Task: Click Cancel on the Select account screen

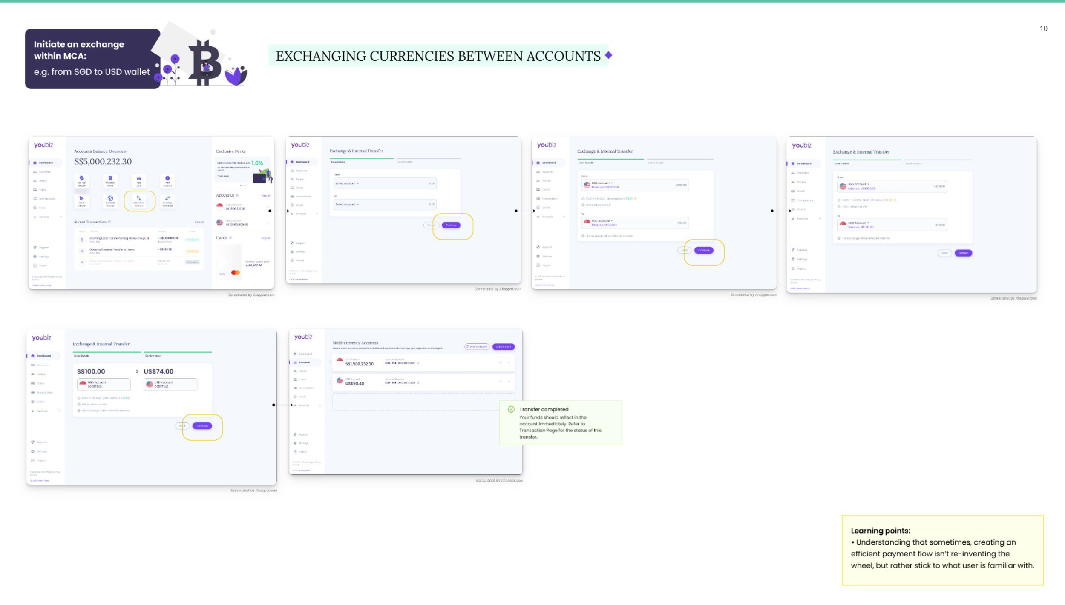Action: [x=431, y=225]
